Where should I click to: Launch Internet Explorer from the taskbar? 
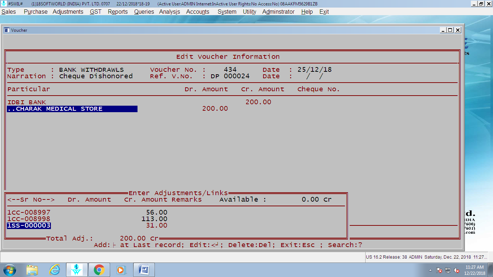pyautogui.click(x=54, y=270)
